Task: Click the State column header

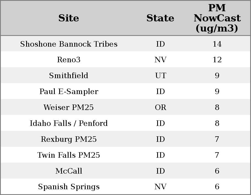Action: pyautogui.click(x=160, y=18)
